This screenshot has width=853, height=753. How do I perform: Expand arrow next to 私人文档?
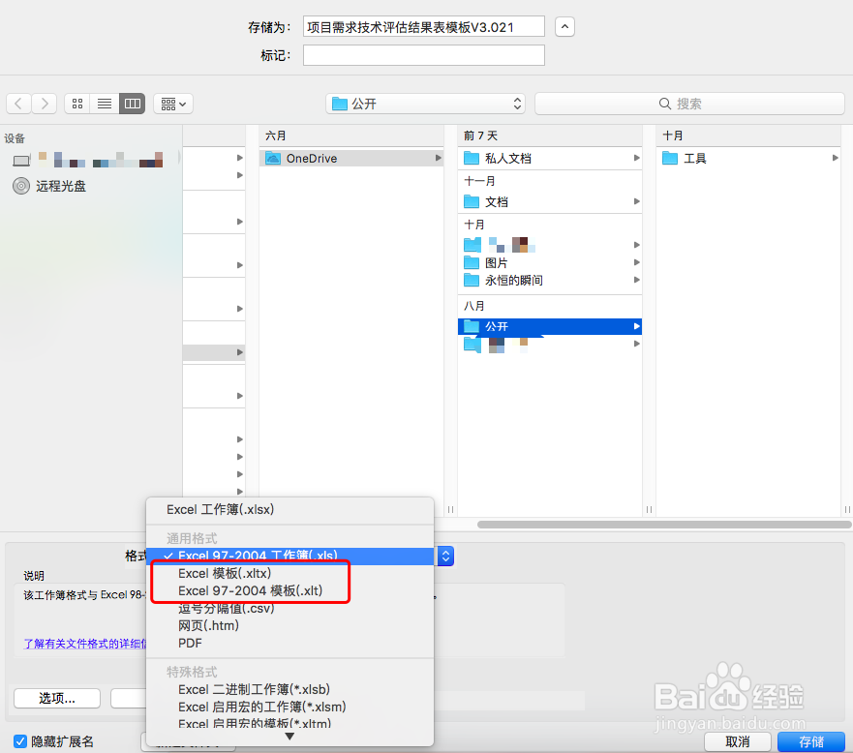click(636, 158)
